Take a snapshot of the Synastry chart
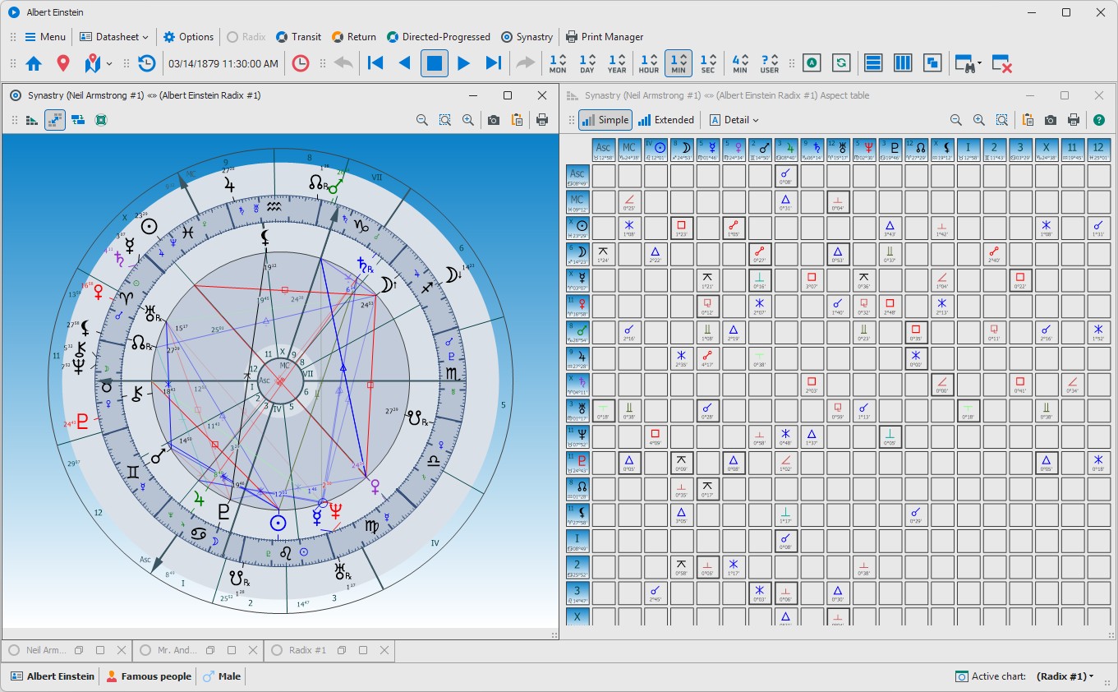Screen dimensions: 1118x692 pos(494,120)
